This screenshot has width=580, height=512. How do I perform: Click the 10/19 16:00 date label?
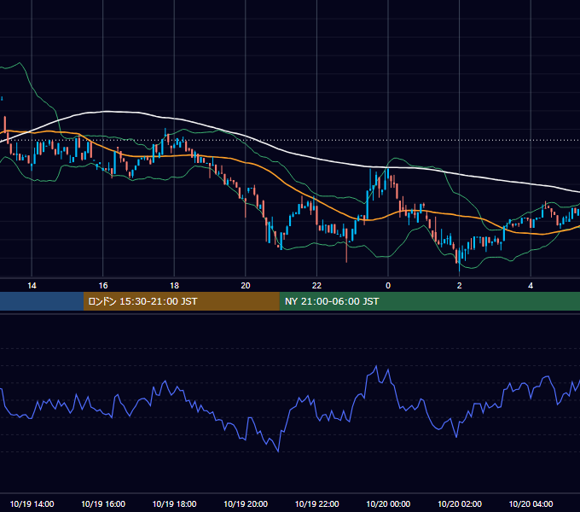103,503
